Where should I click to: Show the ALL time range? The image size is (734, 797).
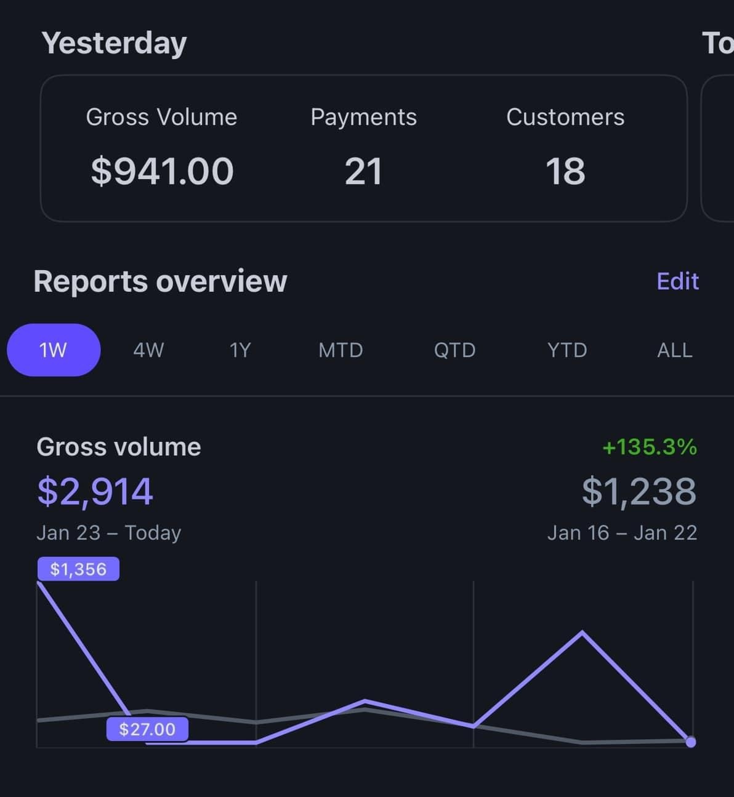pos(675,350)
